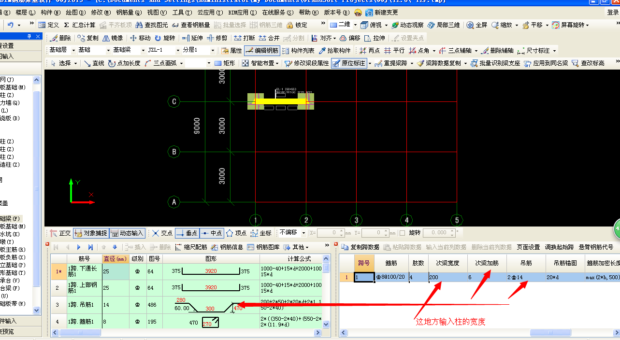Select the 修剪 trim tool
This screenshot has width=620, height=340.
[x=217, y=38]
